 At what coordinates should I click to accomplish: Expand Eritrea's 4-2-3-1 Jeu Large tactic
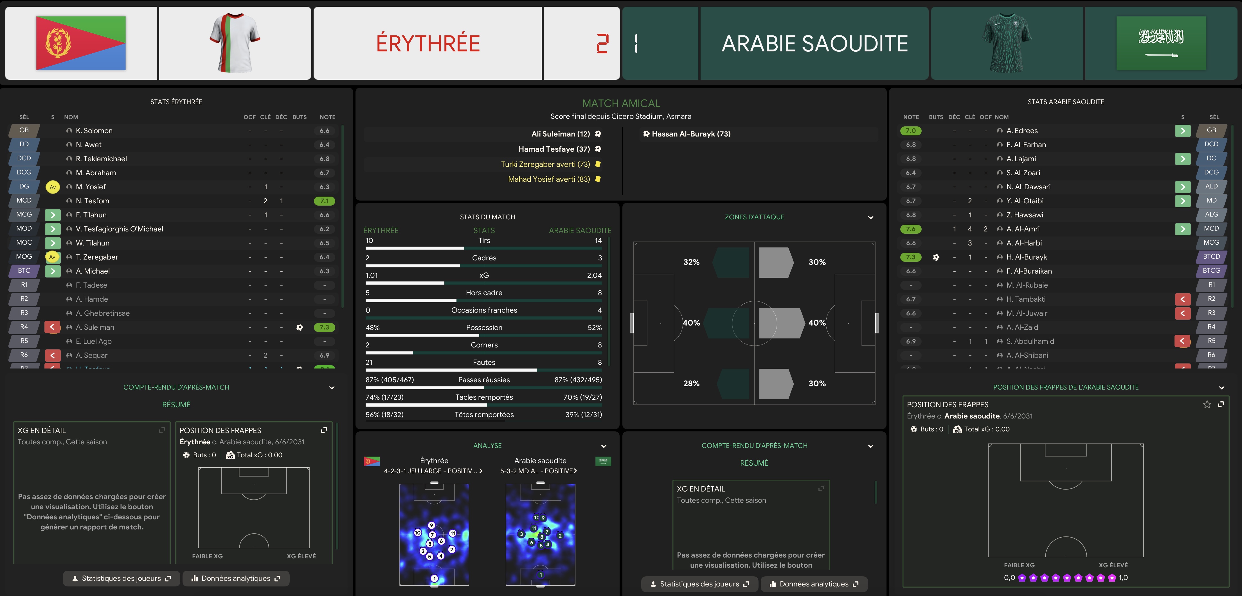click(433, 471)
